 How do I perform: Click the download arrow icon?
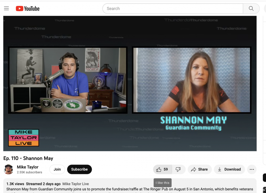point(220,169)
